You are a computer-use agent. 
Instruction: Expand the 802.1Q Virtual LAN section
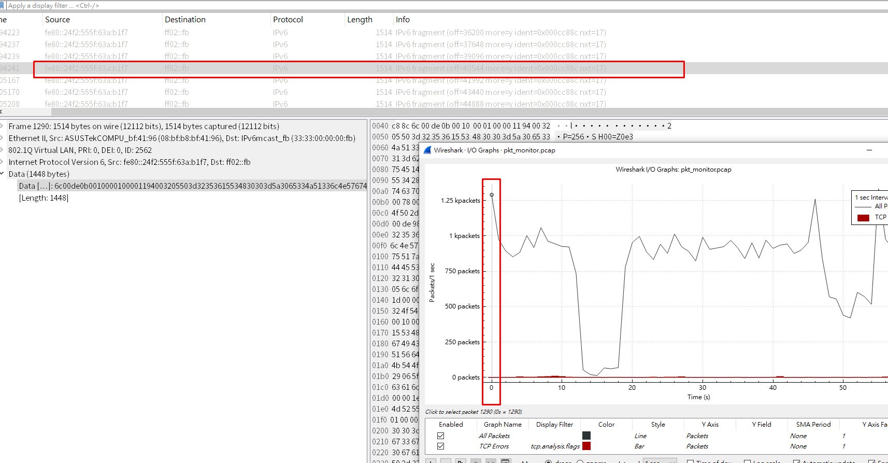(x=3, y=150)
